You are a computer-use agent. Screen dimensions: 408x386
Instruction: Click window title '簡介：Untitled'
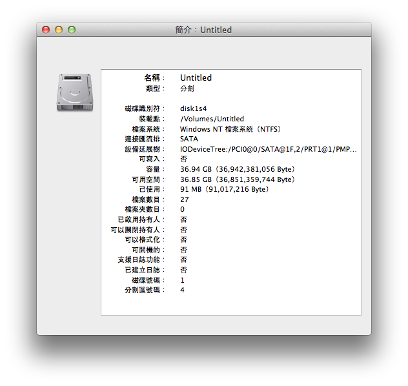[203, 30]
